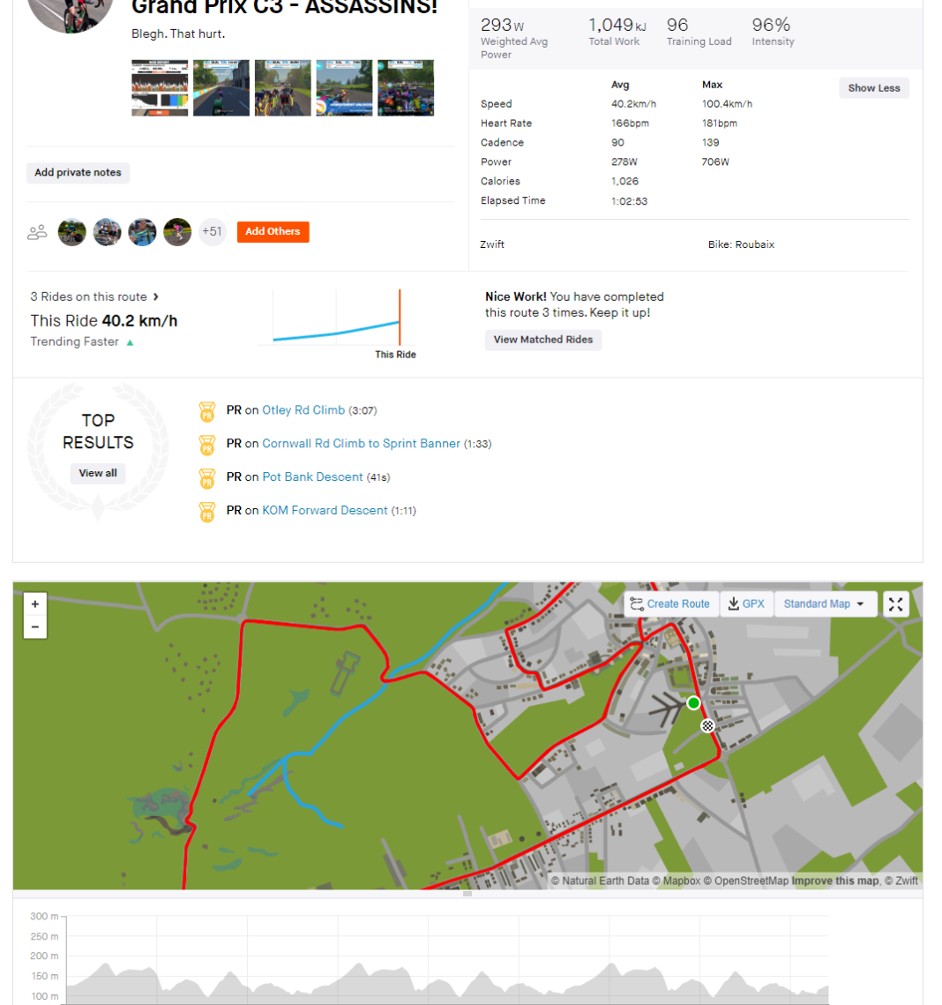Open View Matched Rides
Screen dimensions: 942x1005
click(542, 340)
